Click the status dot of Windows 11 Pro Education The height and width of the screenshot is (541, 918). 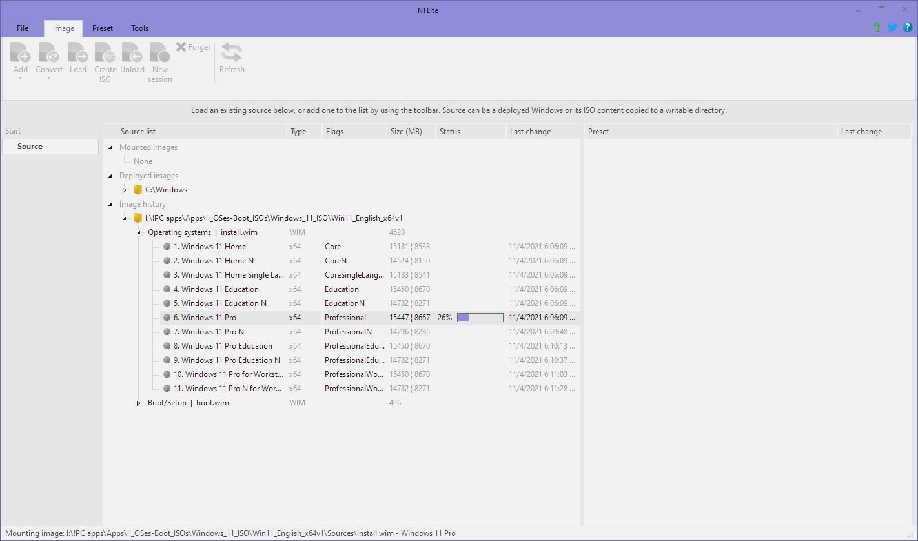coord(167,346)
